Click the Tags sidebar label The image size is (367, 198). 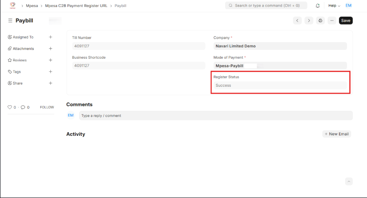[17, 71]
